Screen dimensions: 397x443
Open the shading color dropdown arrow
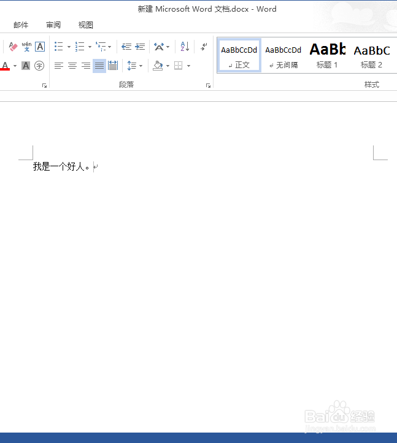[168, 66]
